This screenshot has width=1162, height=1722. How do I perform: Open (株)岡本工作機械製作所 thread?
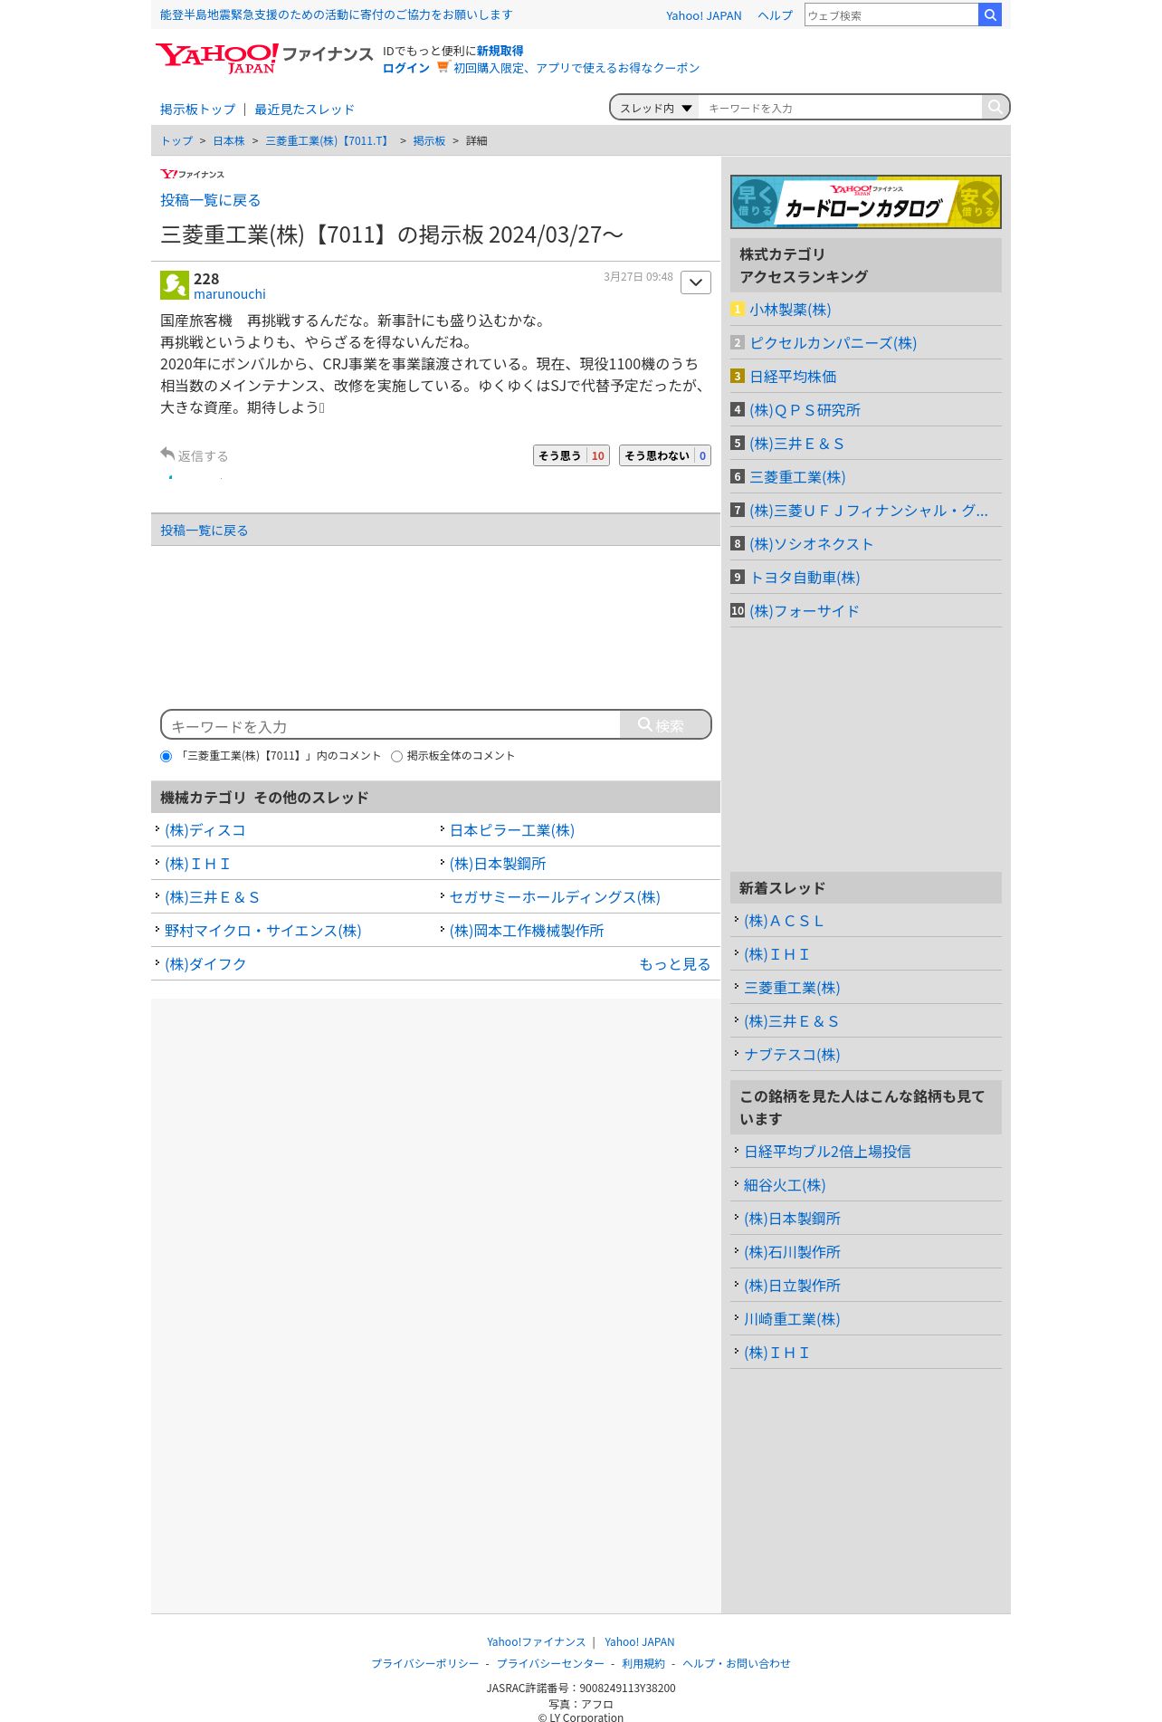(527, 931)
